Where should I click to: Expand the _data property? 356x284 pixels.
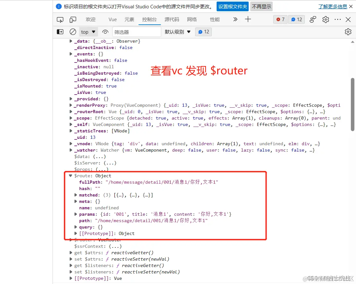point(71,41)
